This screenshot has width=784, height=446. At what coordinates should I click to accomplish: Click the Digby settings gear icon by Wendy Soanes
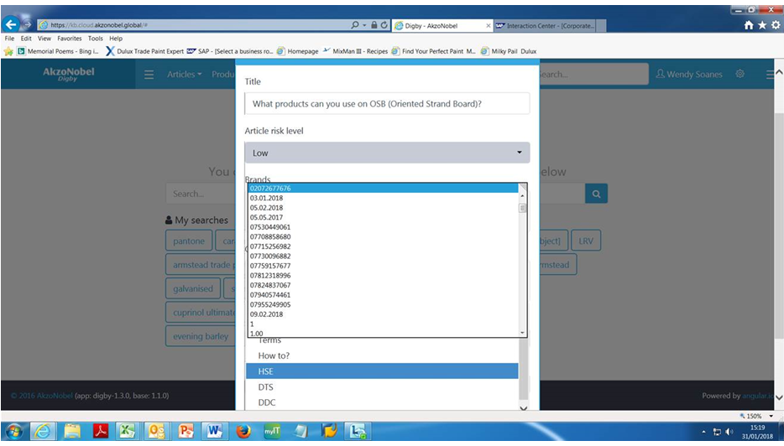(740, 74)
